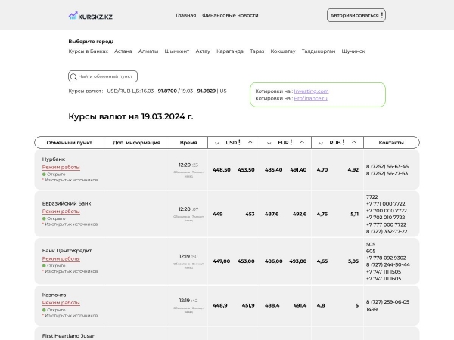Sort RUB column ascending arrow
454x340 pixels.
[x=354, y=142]
